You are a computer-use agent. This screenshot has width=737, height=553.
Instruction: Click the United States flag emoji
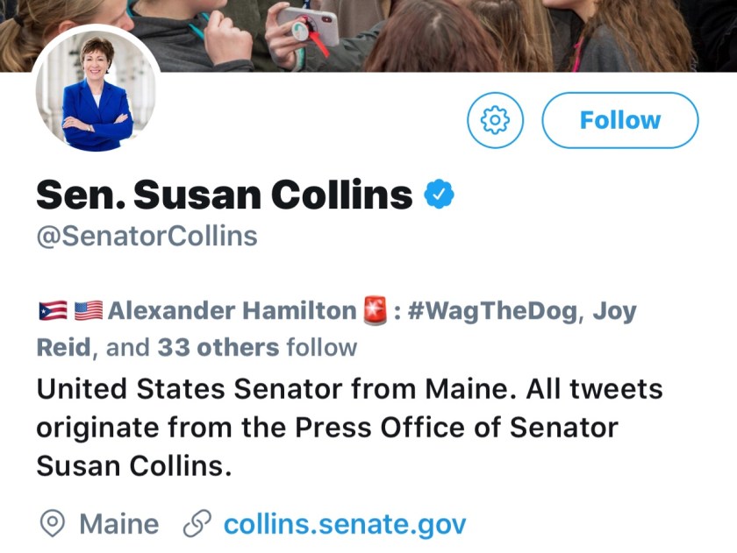[89, 310]
